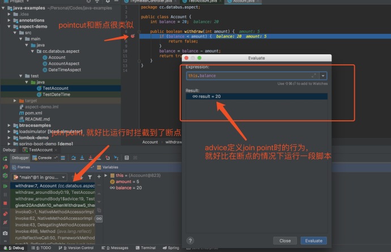Viewport: 391px width, 252px height.
Task: Open the 0: Messages tool window
Action: [115, 248]
